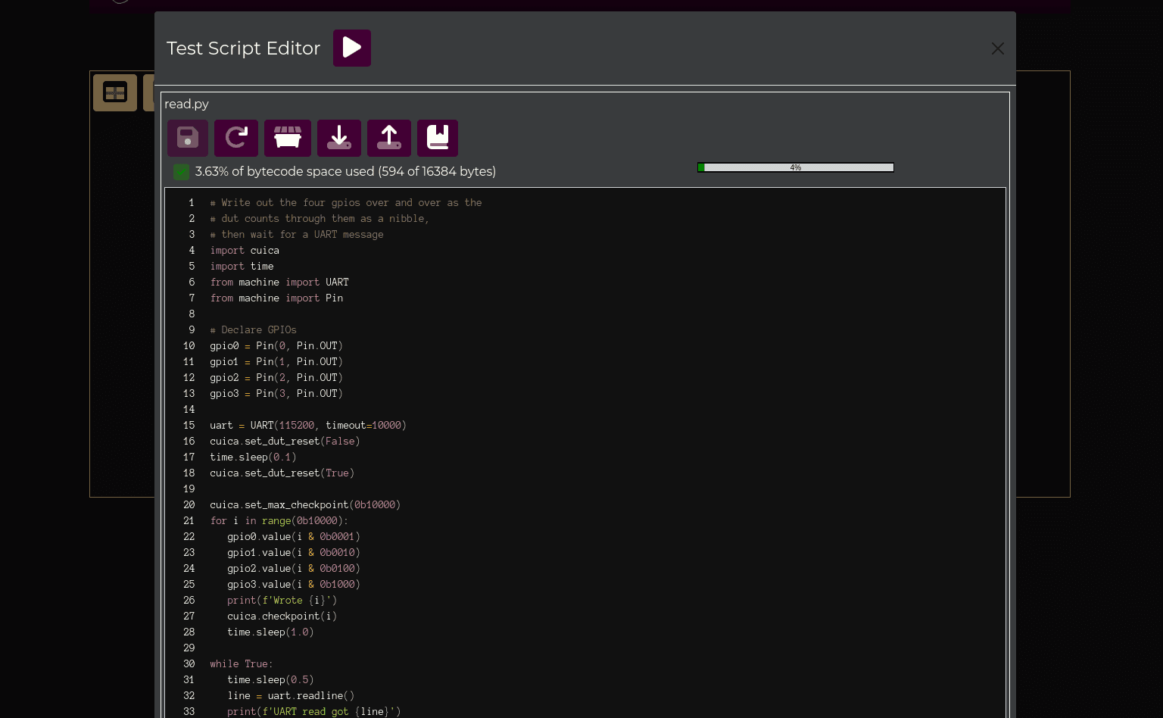The width and height of the screenshot is (1163, 718).
Task: Upload a script using the up-arrow icon
Action: click(388, 138)
